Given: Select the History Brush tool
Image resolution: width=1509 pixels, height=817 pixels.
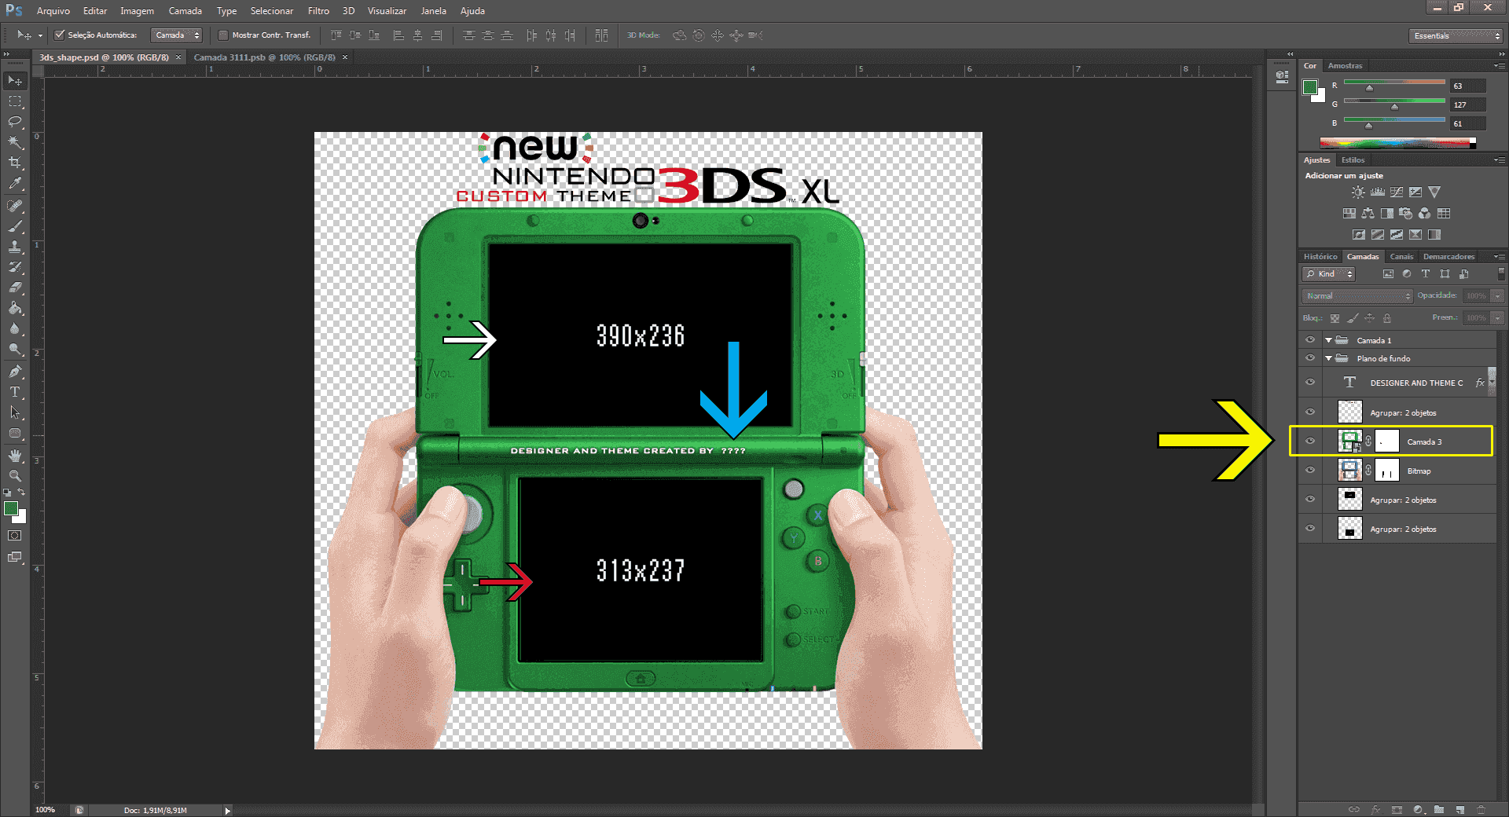Looking at the screenshot, I should [15, 267].
